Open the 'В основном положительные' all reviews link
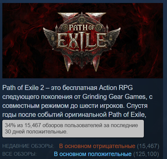 (x=93, y=154)
